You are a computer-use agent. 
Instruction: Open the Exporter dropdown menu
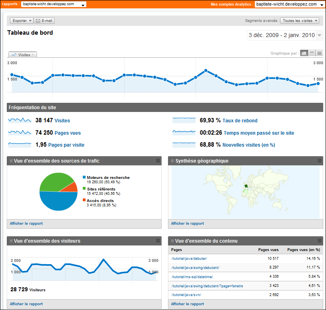[x=21, y=21]
